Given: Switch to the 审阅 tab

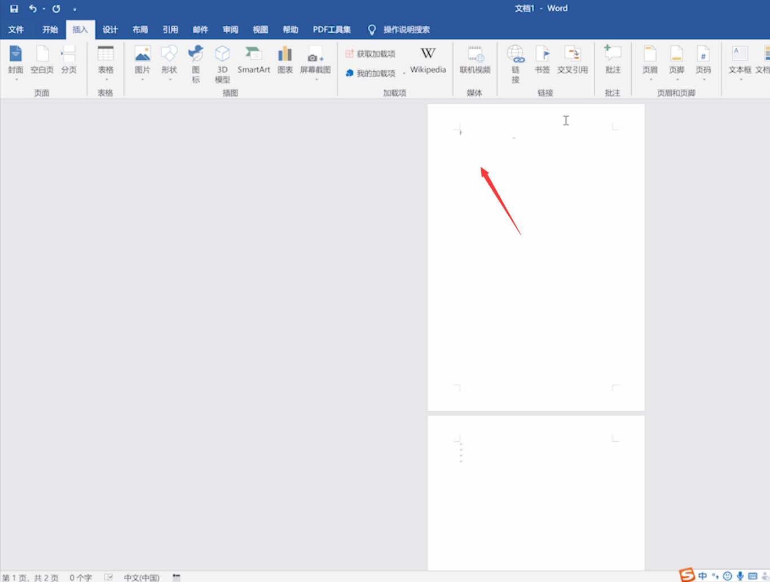Looking at the screenshot, I should [x=230, y=29].
